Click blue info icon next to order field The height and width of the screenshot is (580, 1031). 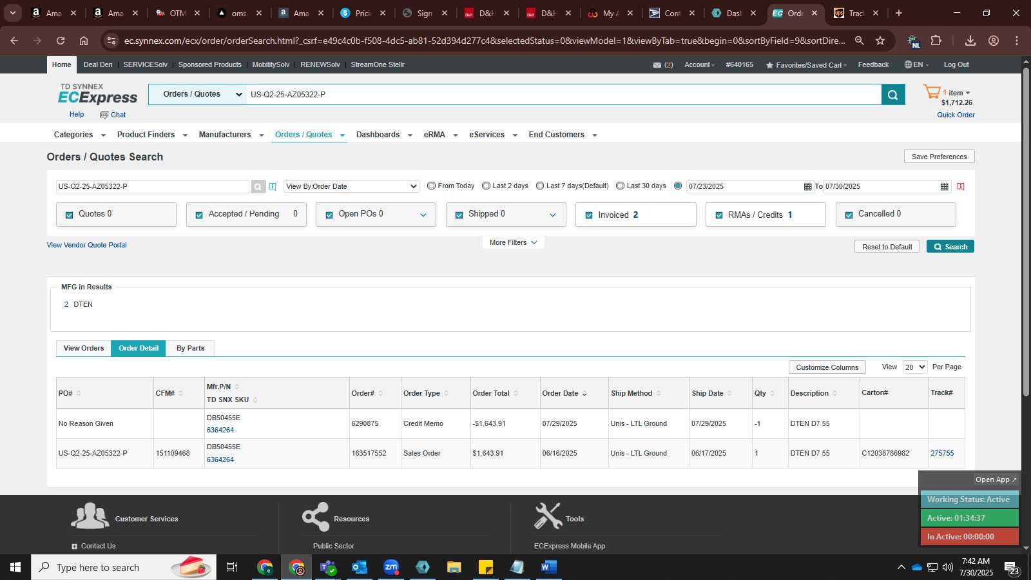point(273,187)
